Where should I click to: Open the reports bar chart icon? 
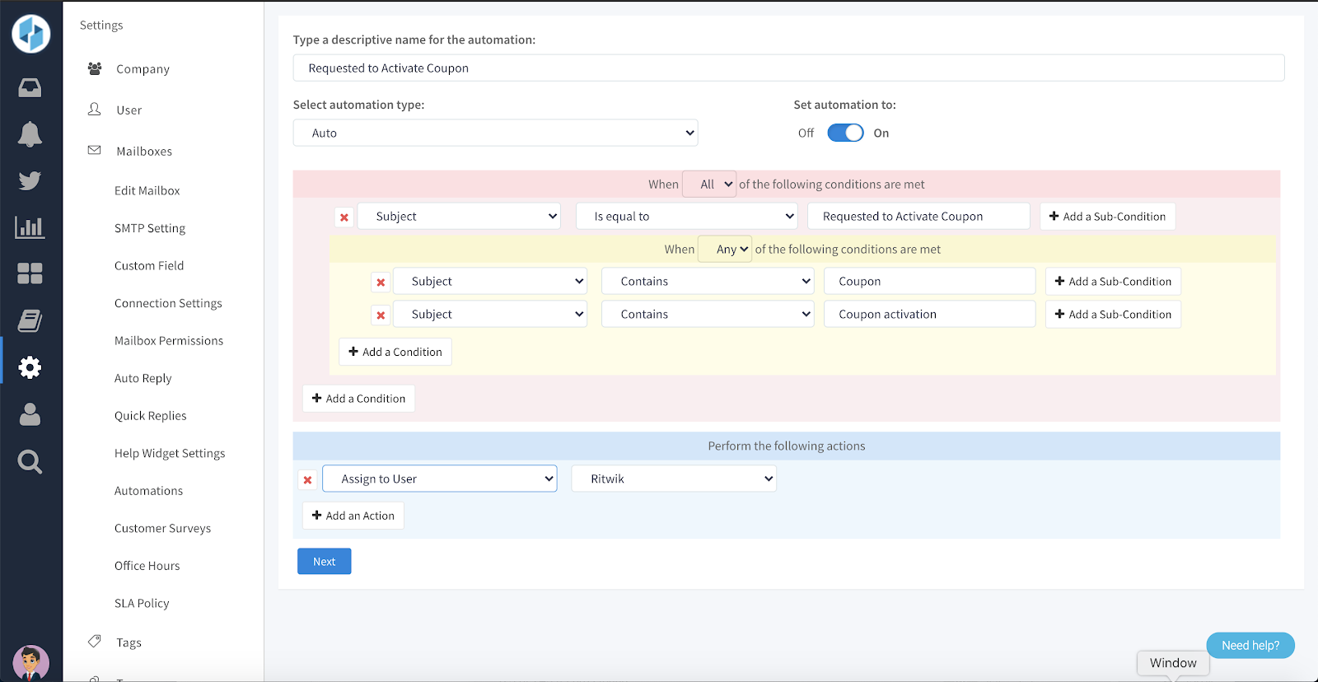point(30,227)
